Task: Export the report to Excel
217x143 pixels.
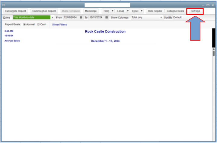Action: (135, 11)
